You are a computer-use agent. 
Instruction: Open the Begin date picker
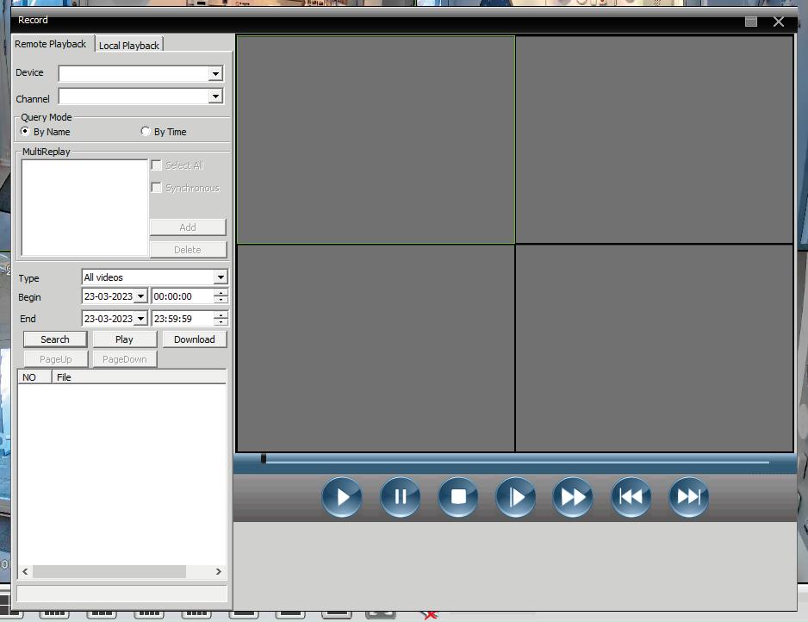(x=140, y=296)
